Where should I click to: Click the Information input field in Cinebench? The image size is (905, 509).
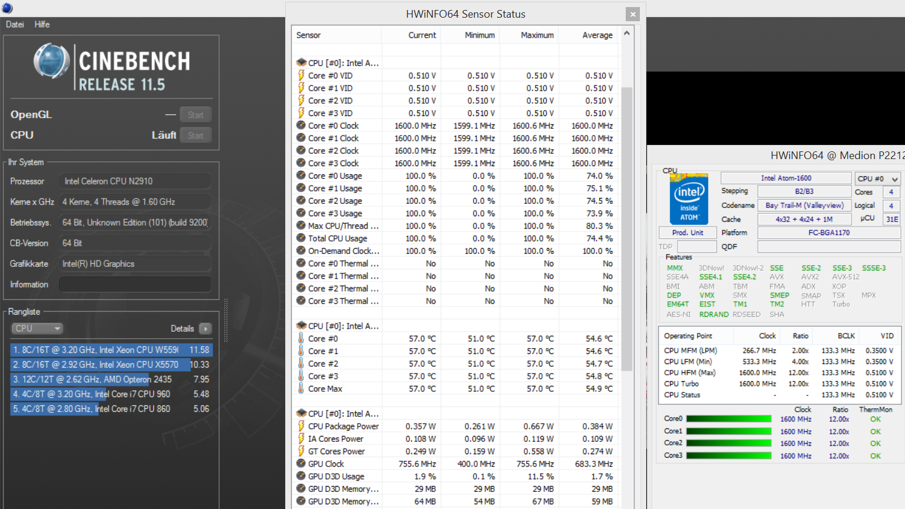[x=135, y=284]
